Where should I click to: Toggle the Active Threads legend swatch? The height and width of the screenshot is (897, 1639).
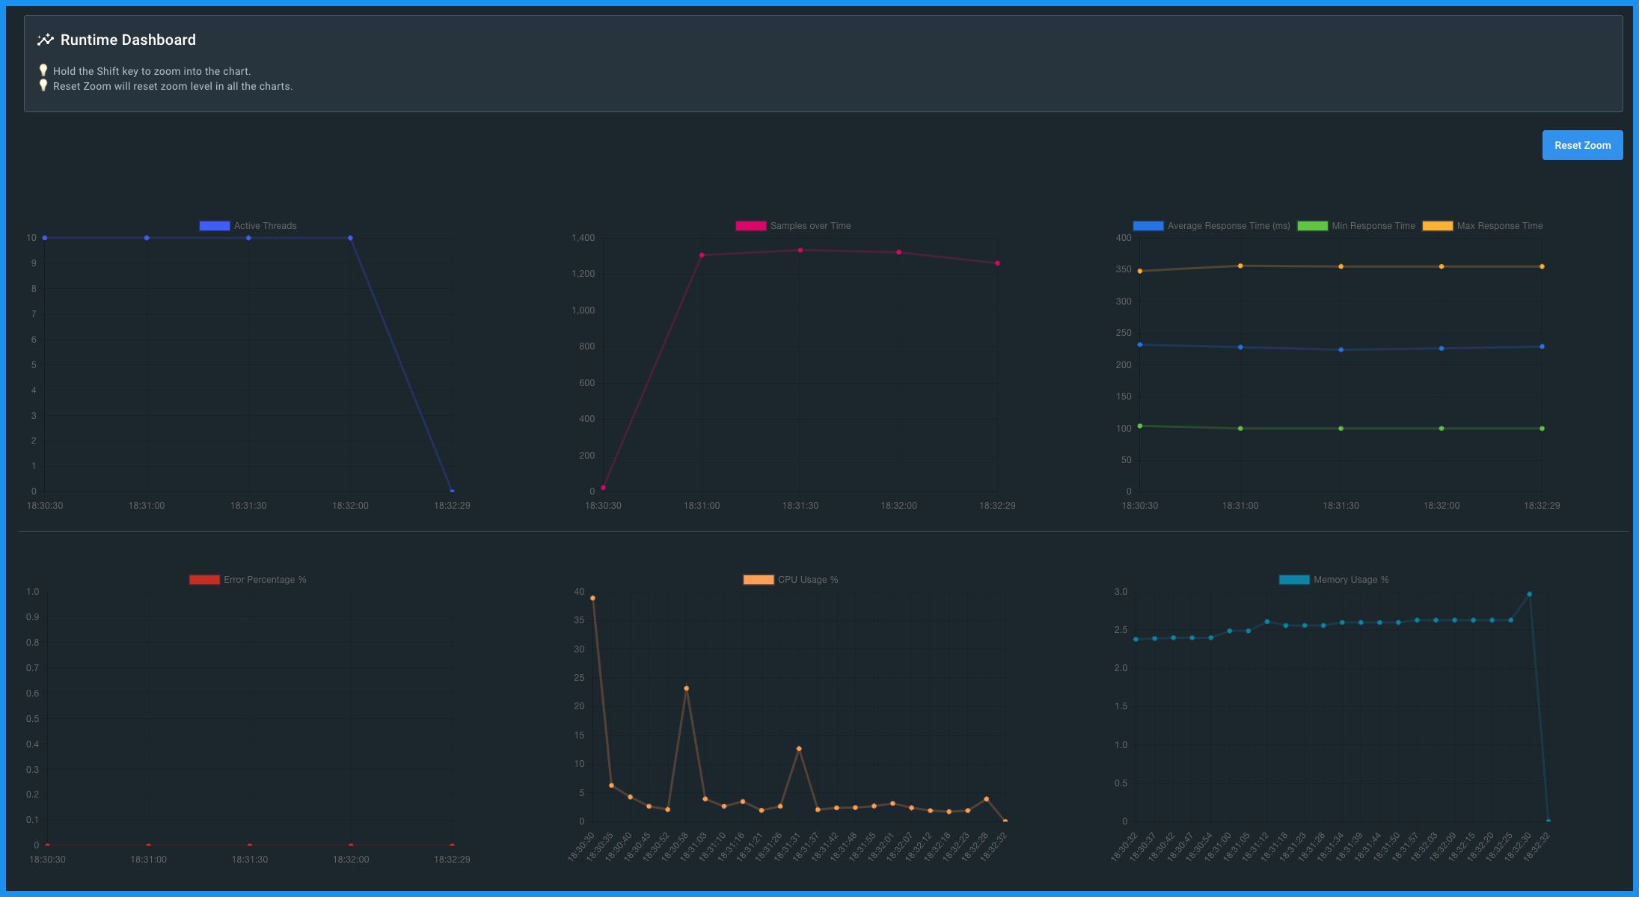214,226
